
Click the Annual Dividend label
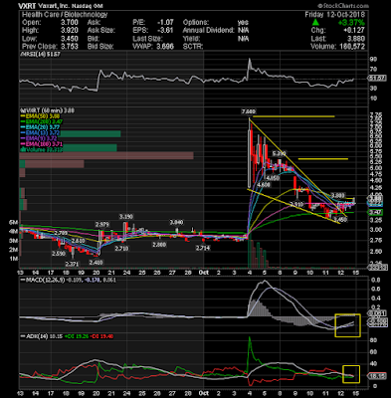pyautogui.click(x=209, y=31)
